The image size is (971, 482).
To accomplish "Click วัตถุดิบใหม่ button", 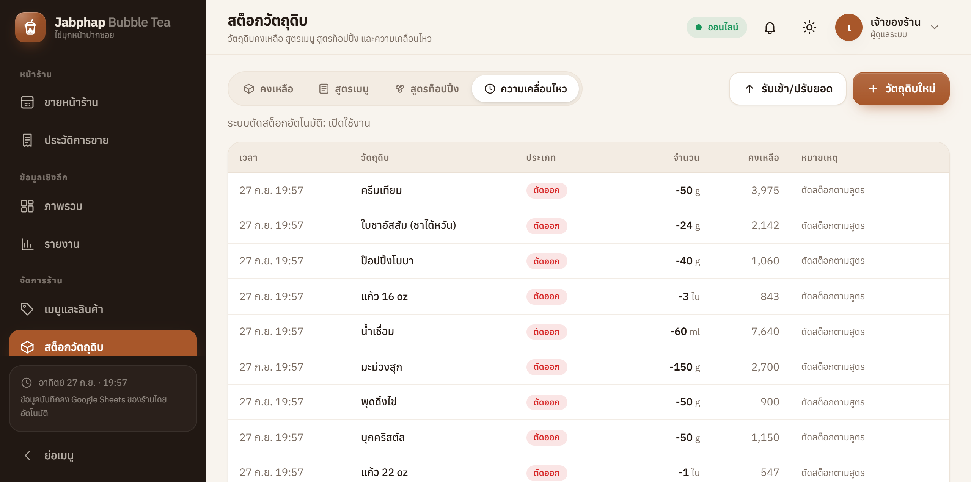I will [901, 89].
